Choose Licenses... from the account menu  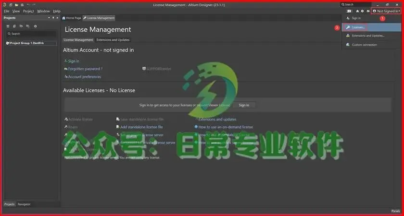[x=371, y=27]
